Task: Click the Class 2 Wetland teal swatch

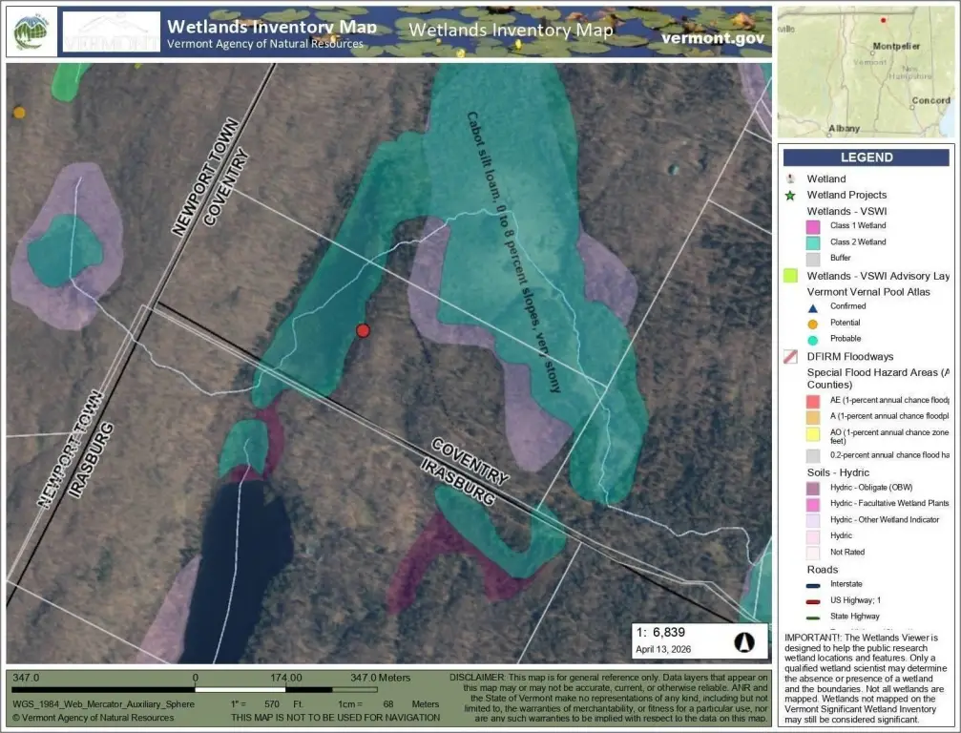Action: [813, 242]
